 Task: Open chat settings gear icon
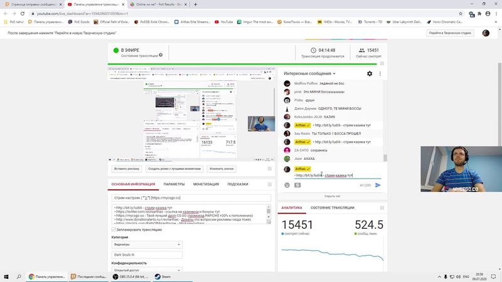pos(370,74)
